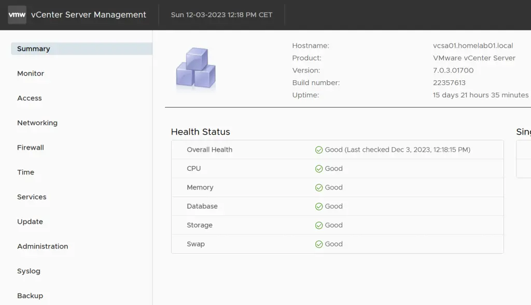
Task: Open Networking settings
Action: click(37, 123)
